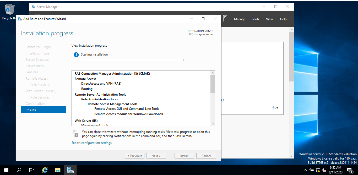This screenshot has height=175, width=358.
Task: Click the blue info icon beside Starting installation
Action: [76, 55]
